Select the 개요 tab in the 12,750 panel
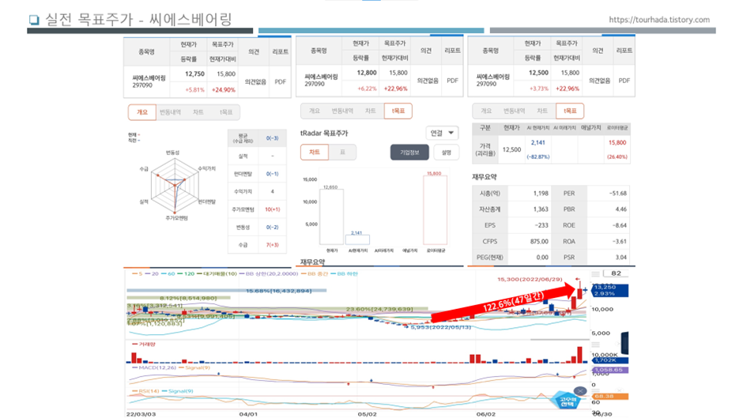Screen dimensions: 743x418 pyautogui.click(x=141, y=112)
